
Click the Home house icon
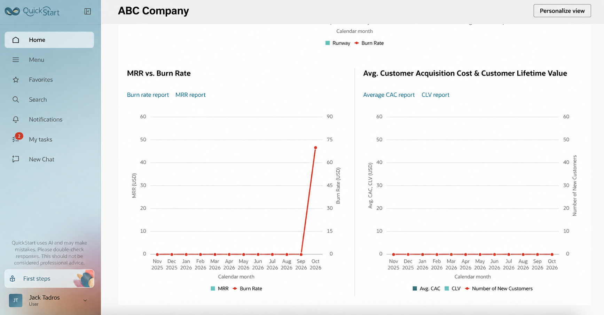coord(16,40)
